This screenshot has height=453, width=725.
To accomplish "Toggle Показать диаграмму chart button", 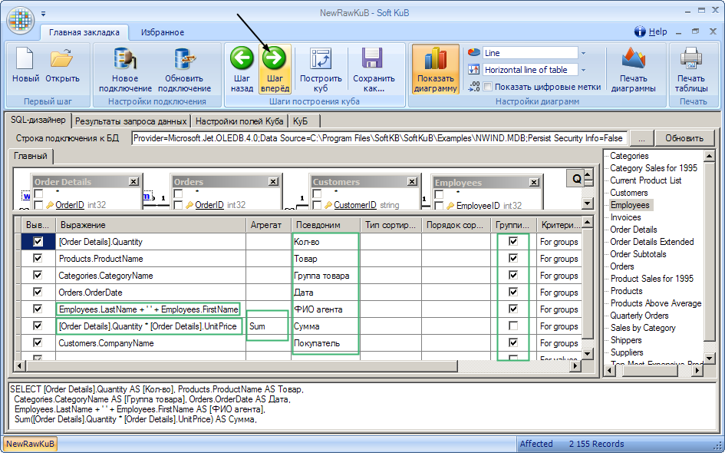I will click(435, 69).
